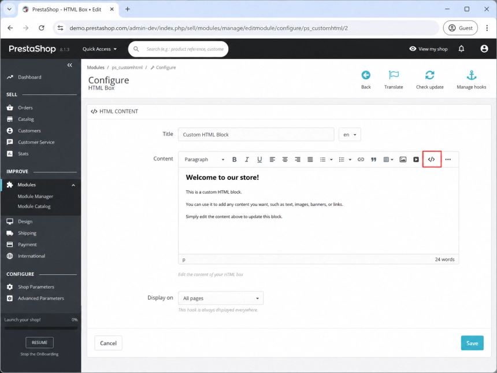Click the browser address bar

[246, 28]
